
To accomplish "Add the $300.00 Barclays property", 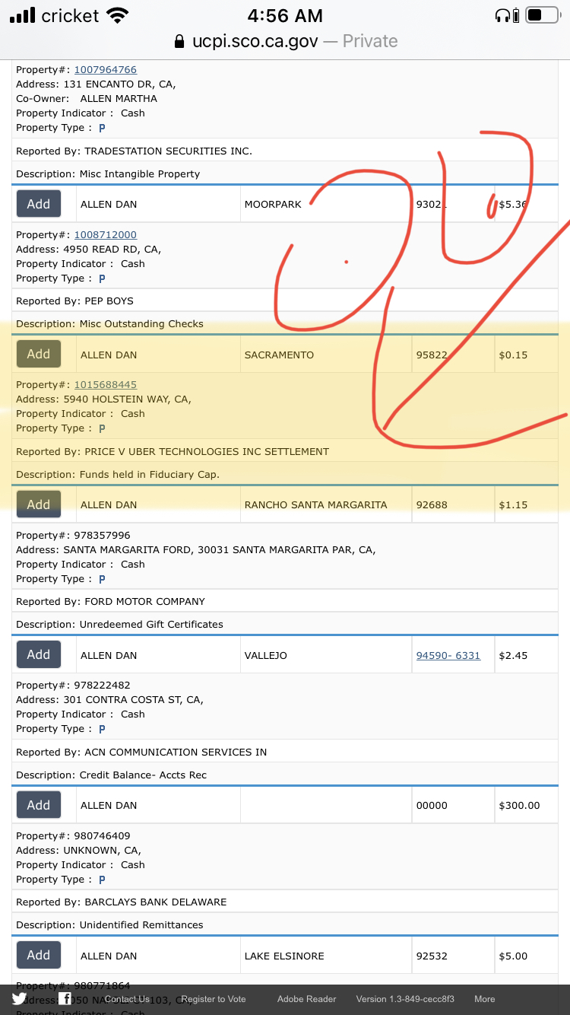I will (x=39, y=805).
